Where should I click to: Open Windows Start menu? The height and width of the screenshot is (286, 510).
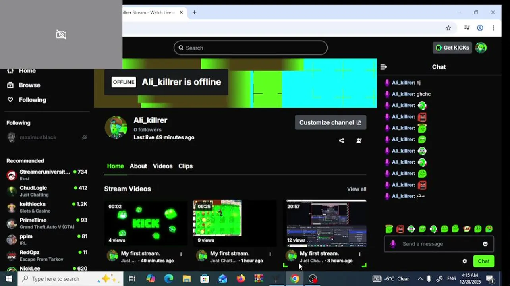click(9, 279)
